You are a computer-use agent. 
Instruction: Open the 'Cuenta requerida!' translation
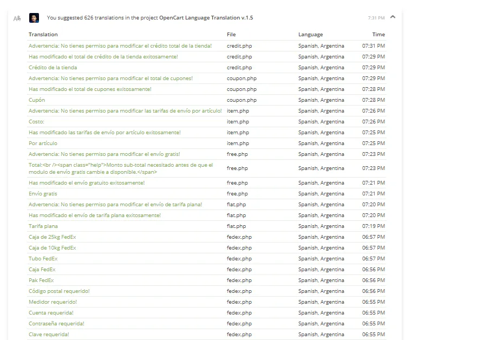click(51, 312)
